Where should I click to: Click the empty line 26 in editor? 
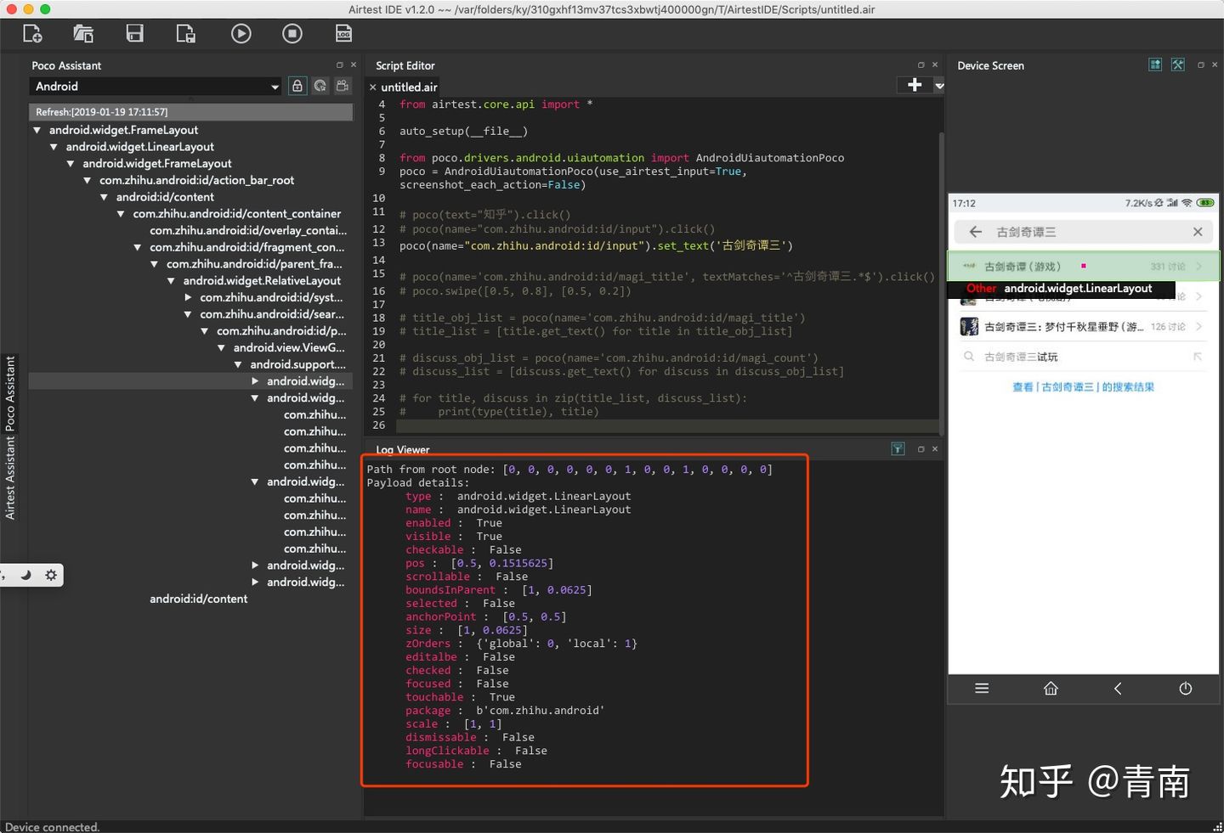click(x=667, y=425)
